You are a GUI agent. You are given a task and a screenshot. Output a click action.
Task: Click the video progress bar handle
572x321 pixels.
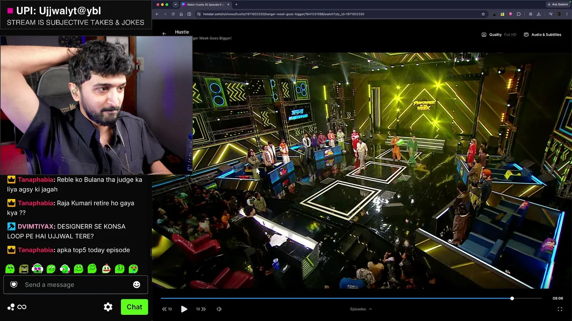[512, 298]
